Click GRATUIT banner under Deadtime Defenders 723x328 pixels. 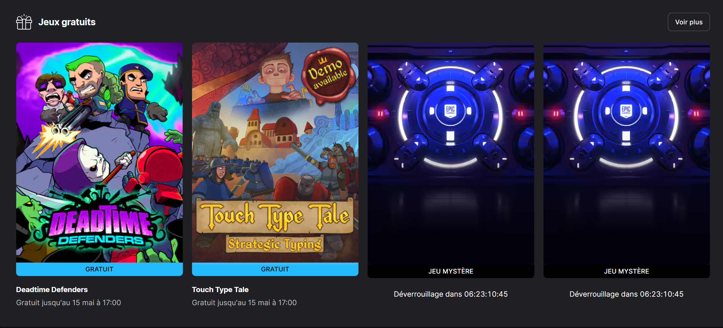(x=100, y=269)
